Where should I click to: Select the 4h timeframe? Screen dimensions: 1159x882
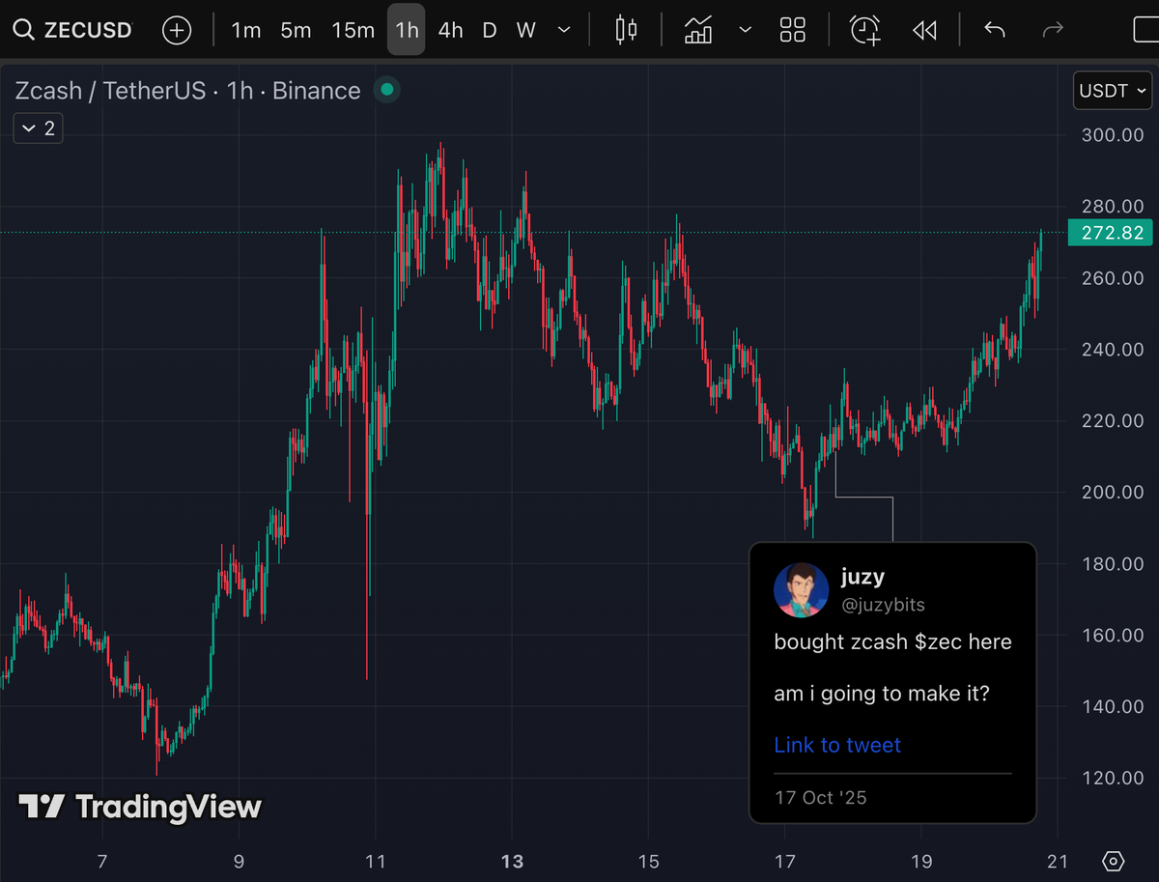click(450, 30)
